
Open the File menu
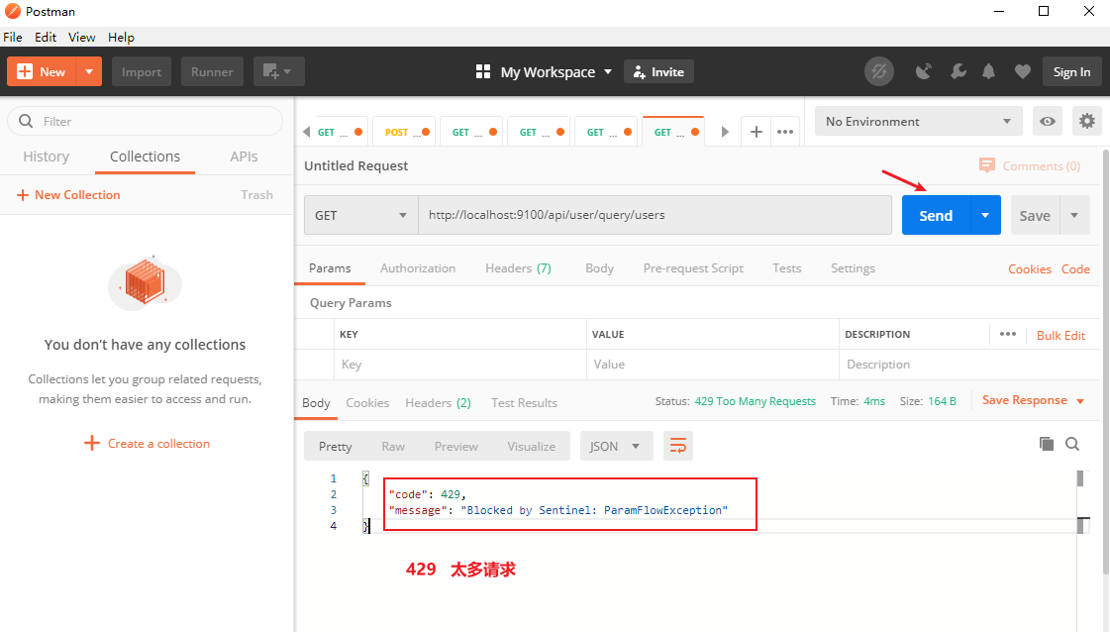(x=13, y=37)
